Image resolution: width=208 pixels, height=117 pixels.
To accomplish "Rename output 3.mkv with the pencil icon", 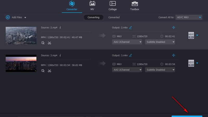I will [x=131, y=55].
